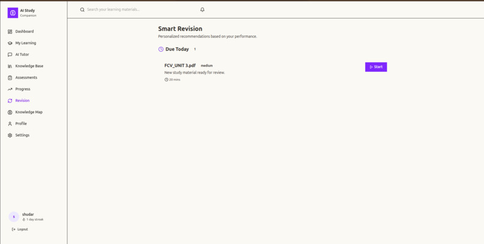Image resolution: width=484 pixels, height=244 pixels.
Task: Click the 20 mins duration text
Action: (175, 80)
